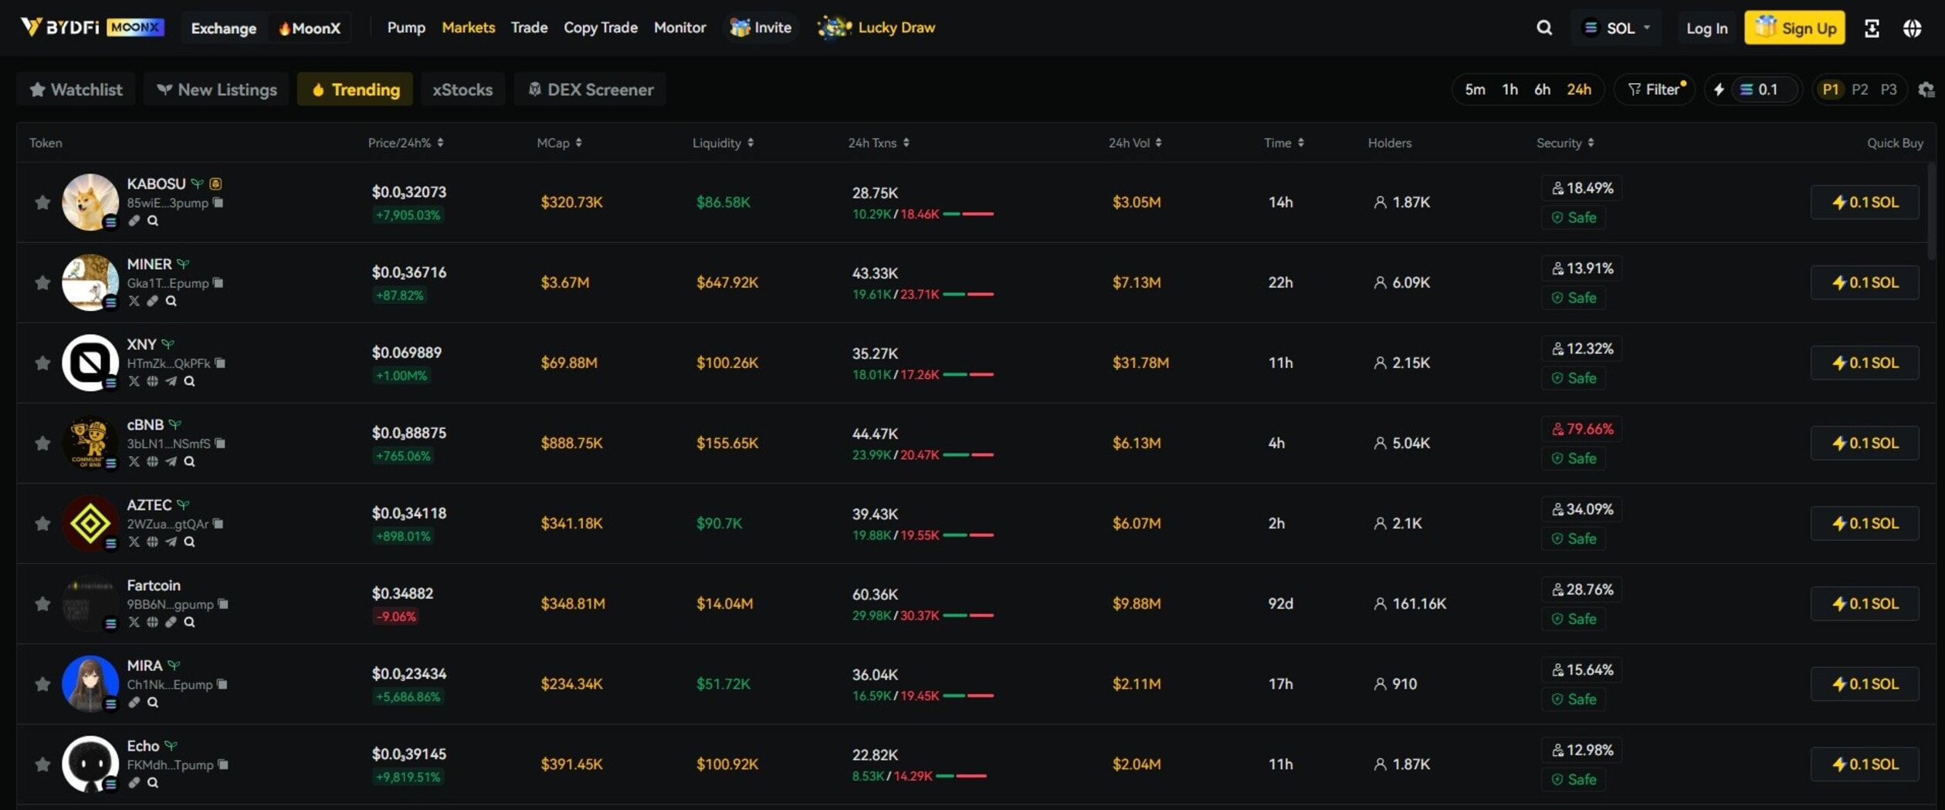Sort table by MCap column
Image resolution: width=1945 pixels, height=810 pixels.
(559, 143)
